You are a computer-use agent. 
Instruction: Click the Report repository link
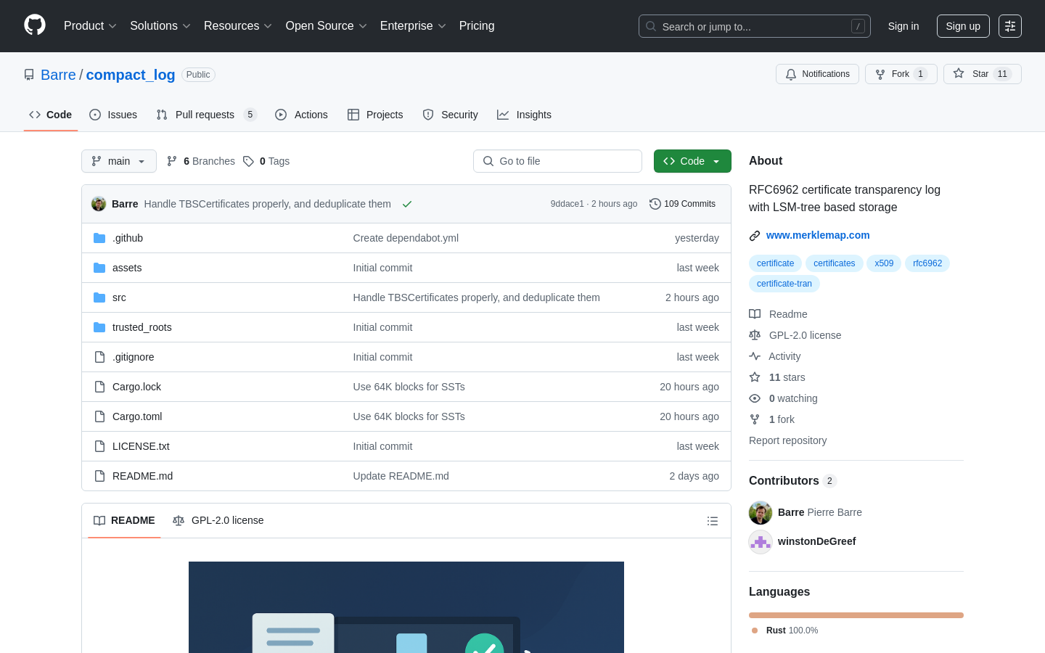coord(787,440)
